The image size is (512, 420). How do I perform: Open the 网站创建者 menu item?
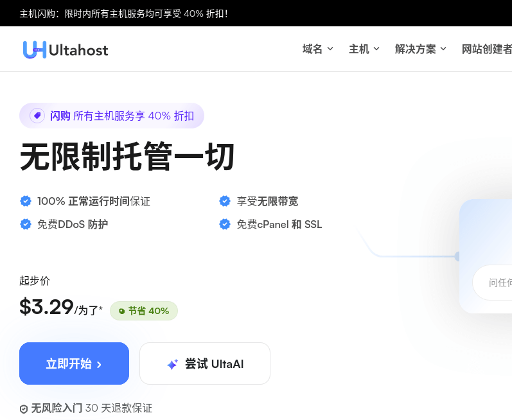tap(486, 49)
